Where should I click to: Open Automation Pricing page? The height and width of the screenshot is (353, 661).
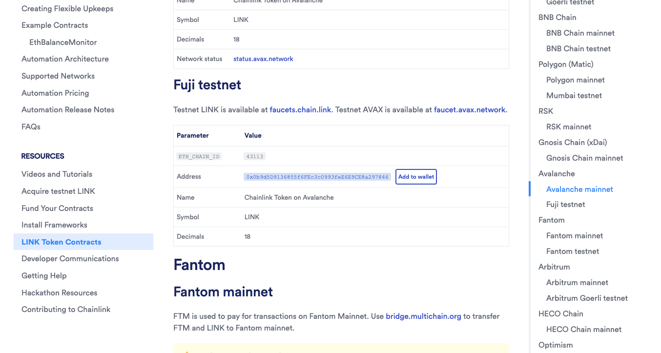click(55, 93)
